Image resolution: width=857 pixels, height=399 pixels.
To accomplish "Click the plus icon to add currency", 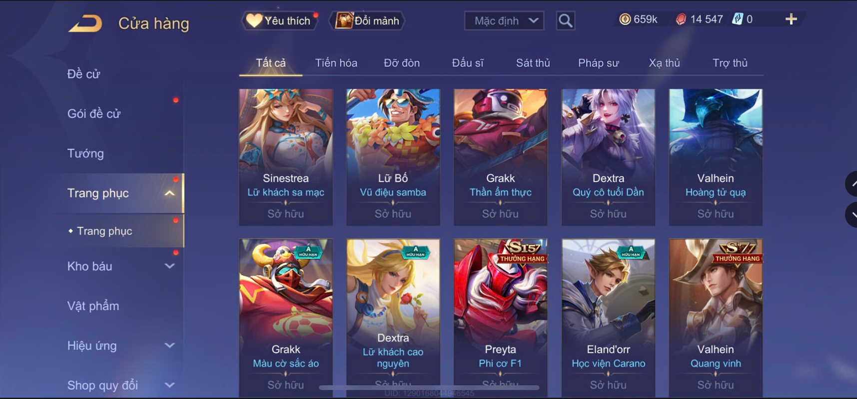I will pyautogui.click(x=791, y=19).
